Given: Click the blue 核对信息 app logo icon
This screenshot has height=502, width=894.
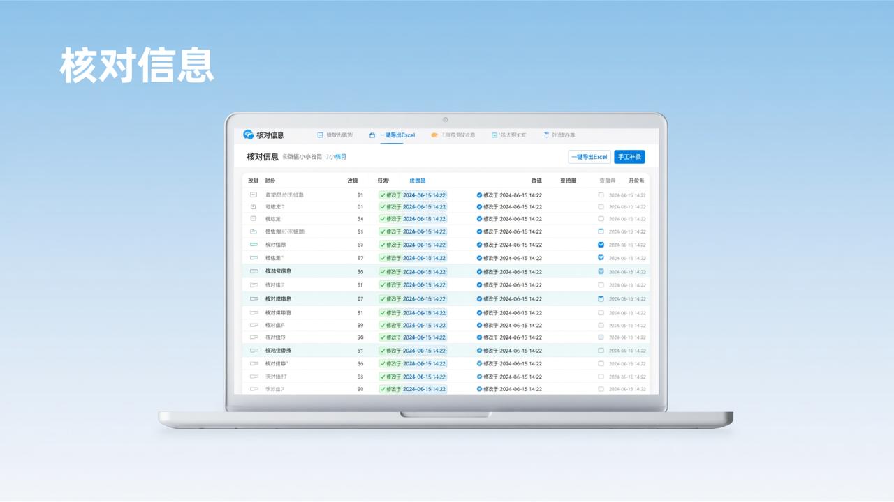Looking at the screenshot, I should pos(248,135).
